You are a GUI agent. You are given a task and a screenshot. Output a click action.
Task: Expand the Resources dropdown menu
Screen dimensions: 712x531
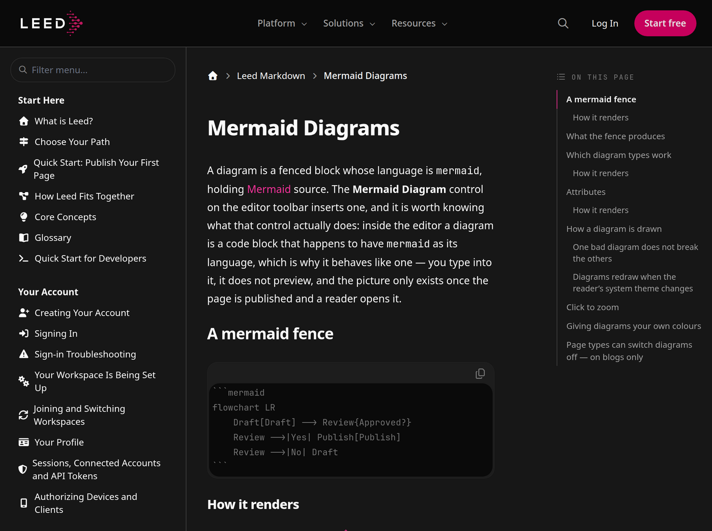(x=420, y=23)
